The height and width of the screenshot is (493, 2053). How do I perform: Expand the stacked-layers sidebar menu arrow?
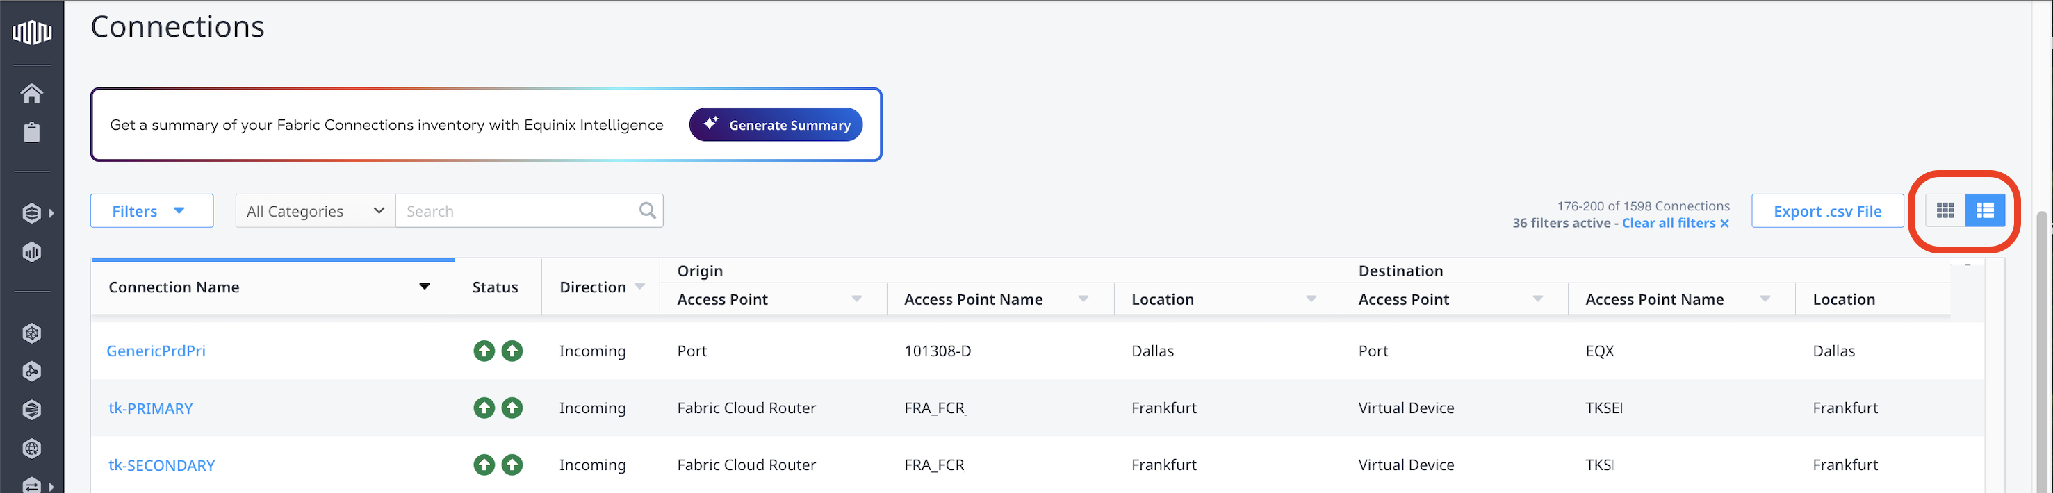pyautogui.click(x=51, y=213)
